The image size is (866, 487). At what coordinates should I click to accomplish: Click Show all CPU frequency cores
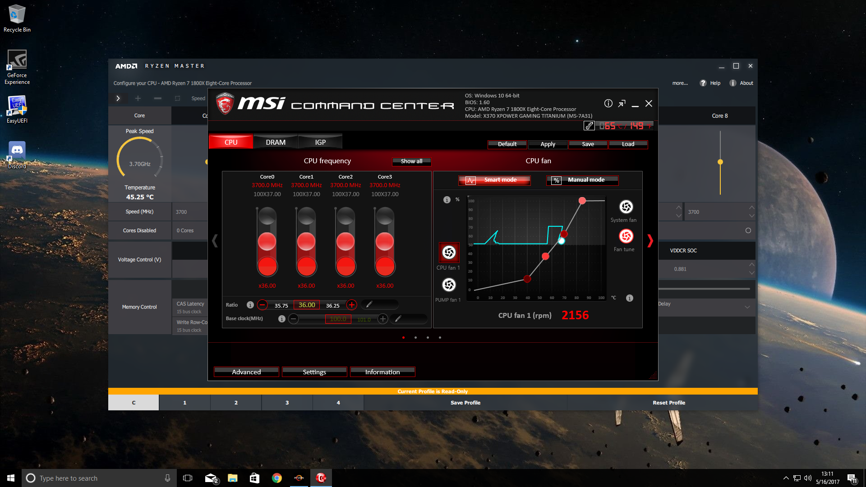[x=411, y=161]
